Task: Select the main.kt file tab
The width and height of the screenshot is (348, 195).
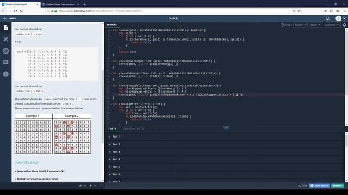Action: (x=111, y=25)
